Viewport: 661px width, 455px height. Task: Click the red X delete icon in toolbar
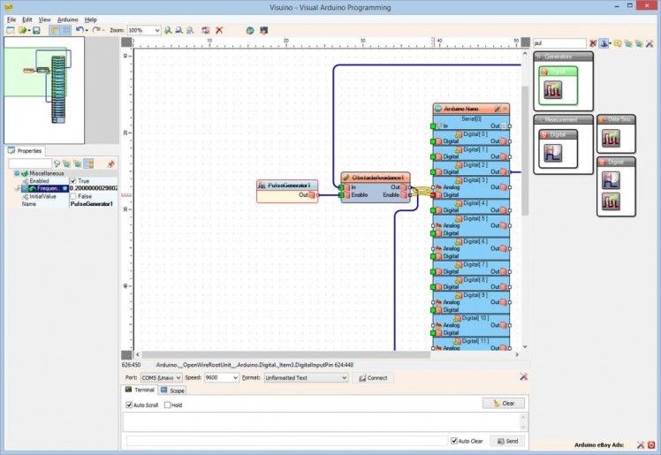(x=219, y=30)
